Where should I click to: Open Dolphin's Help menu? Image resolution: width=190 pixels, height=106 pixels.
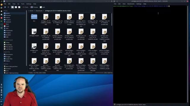(35, 4)
